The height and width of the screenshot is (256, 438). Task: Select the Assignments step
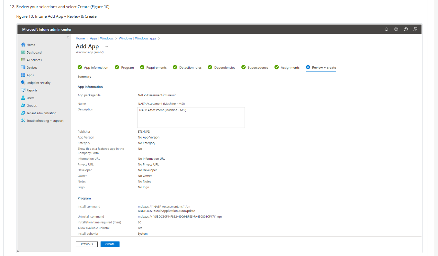(x=287, y=67)
